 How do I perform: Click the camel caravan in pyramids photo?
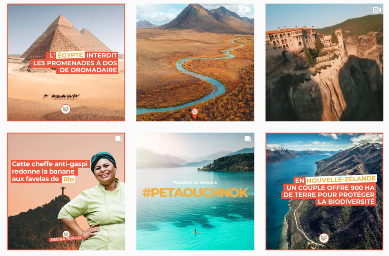[61, 96]
